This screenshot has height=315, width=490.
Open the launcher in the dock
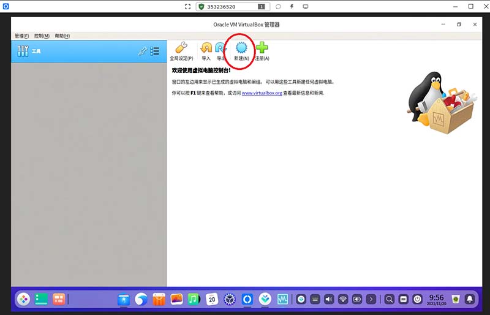[x=23, y=299]
